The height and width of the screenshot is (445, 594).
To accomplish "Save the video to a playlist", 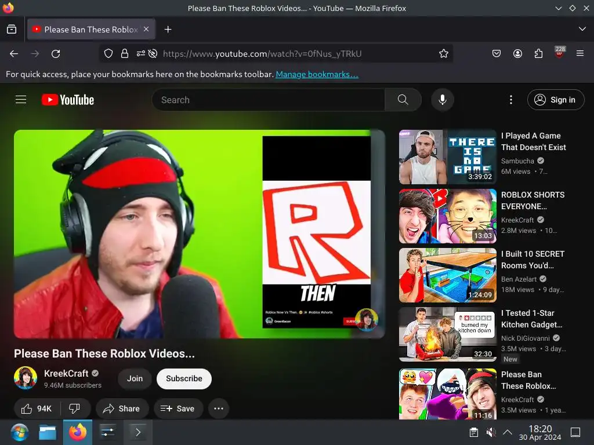I will 178,408.
